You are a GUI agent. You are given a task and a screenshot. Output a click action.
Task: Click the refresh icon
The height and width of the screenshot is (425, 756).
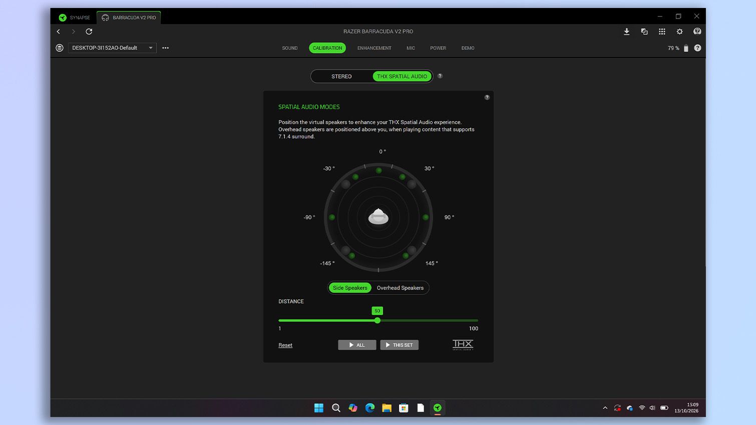[89, 31]
